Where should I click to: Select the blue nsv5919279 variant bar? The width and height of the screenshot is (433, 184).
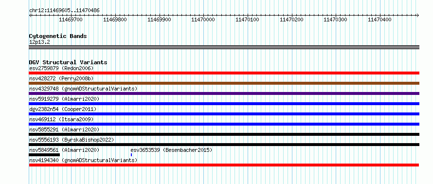224,104
